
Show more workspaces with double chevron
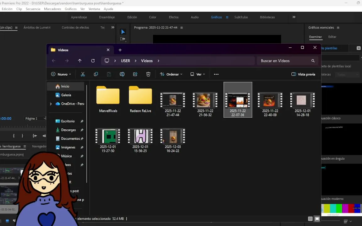coord(294,17)
